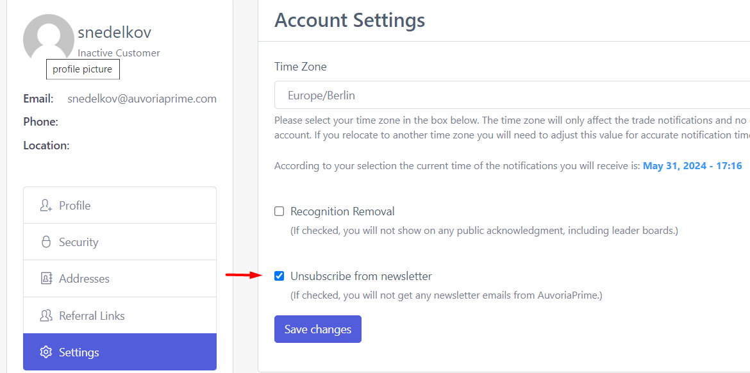
Task: Select the highlighted Settings menu entry
Action: [120, 352]
